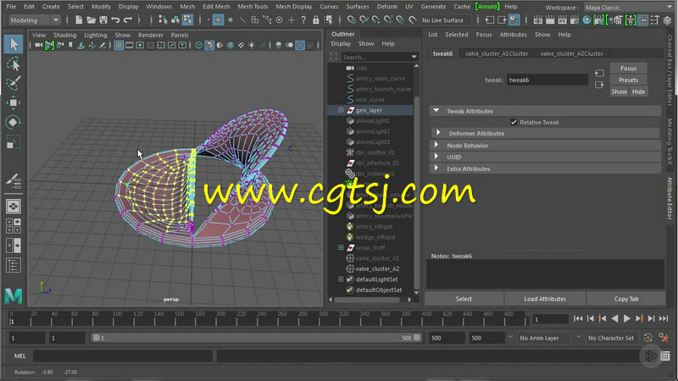The height and width of the screenshot is (381, 678).
Task: Choose the Lasso select tool
Action: coord(14,64)
